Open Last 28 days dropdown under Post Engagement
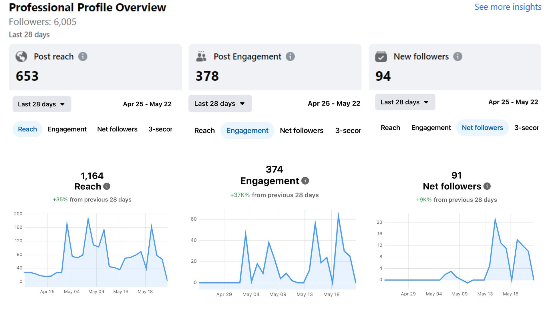 click(220, 104)
